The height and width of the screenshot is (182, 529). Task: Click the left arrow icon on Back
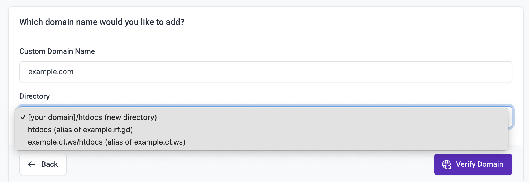click(32, 164)
